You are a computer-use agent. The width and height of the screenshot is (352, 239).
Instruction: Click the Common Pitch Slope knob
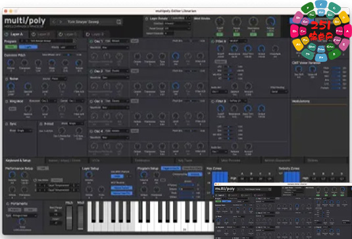(x=51, y=63)
